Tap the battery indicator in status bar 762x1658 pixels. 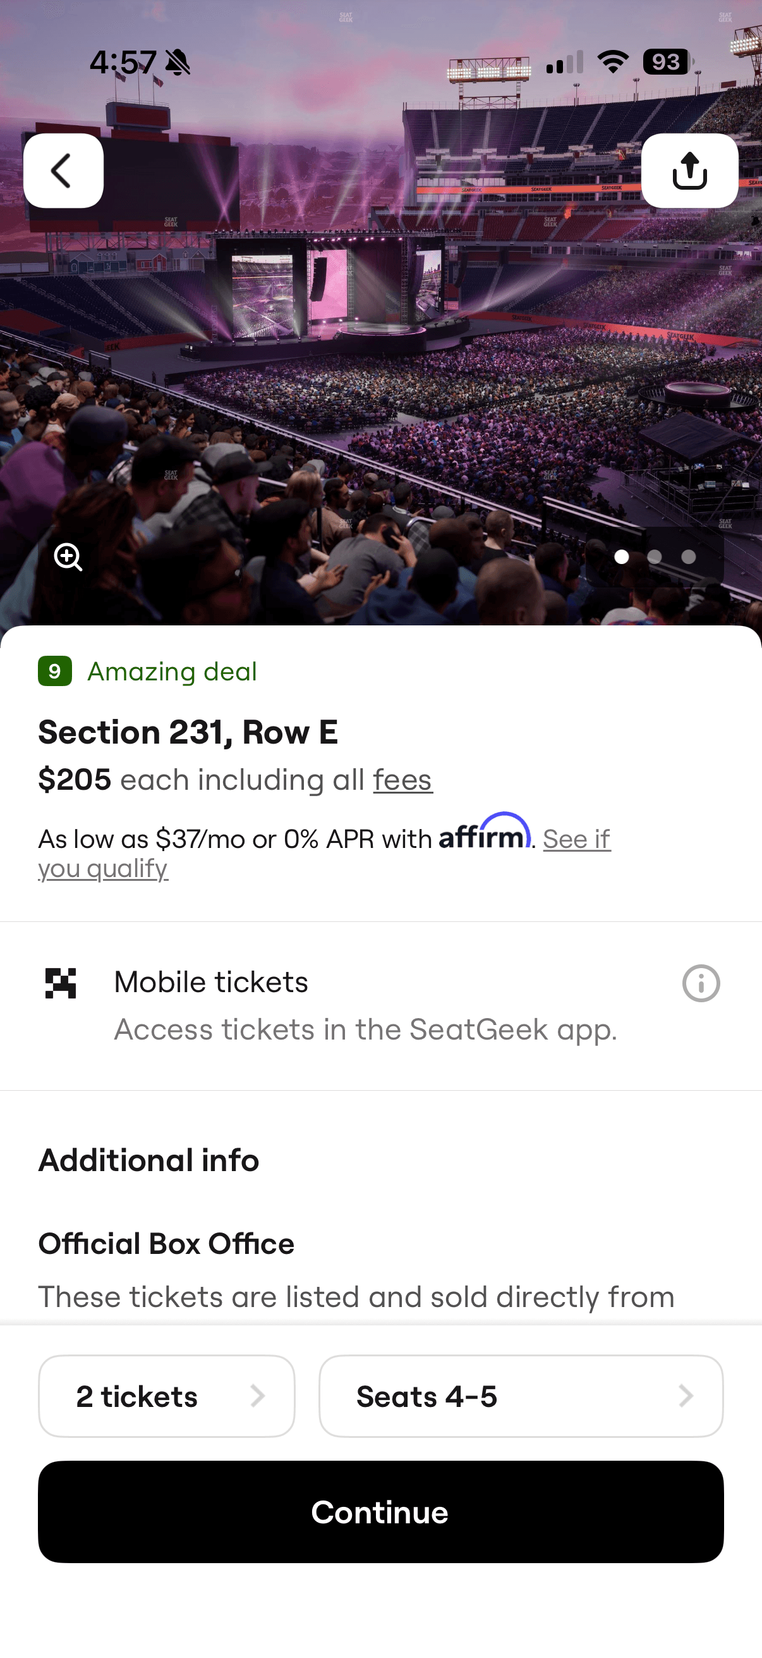(x=667, y=62)
